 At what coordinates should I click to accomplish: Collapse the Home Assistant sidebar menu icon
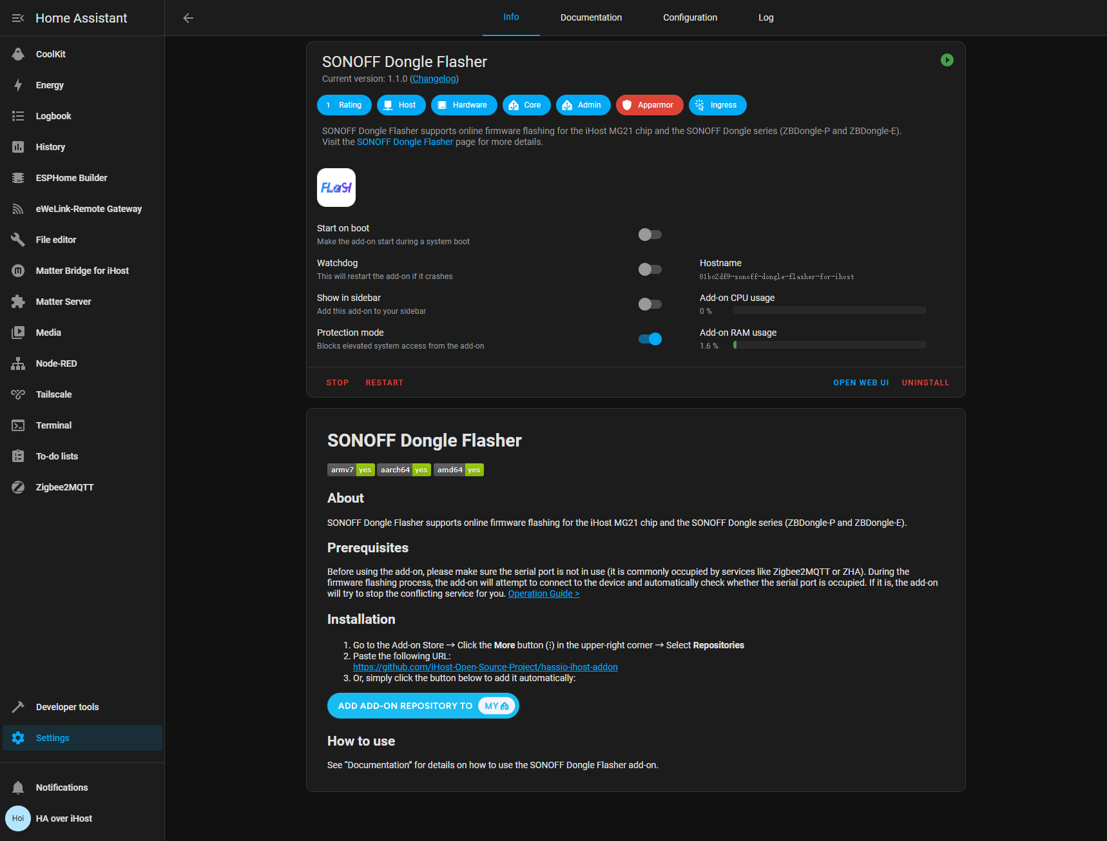pyautogui.click(x=18, y=18)
